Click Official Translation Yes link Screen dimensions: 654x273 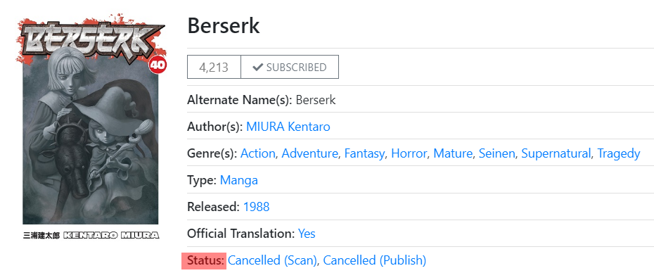(x=307, y=234)
